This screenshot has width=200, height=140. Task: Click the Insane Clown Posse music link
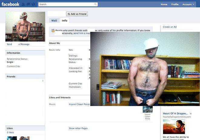(79, 104)
